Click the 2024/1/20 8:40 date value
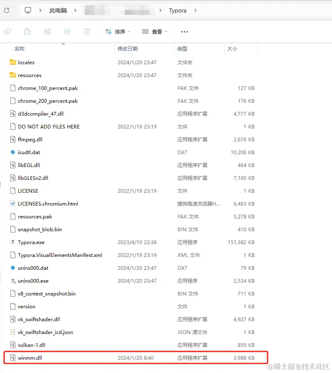This screenshot has width=332, height=373. coord(136,358)
